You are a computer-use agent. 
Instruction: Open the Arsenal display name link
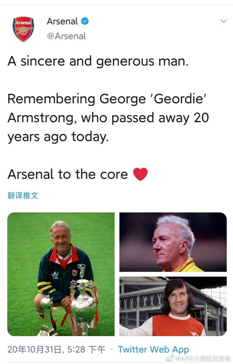tap(62, 21)
